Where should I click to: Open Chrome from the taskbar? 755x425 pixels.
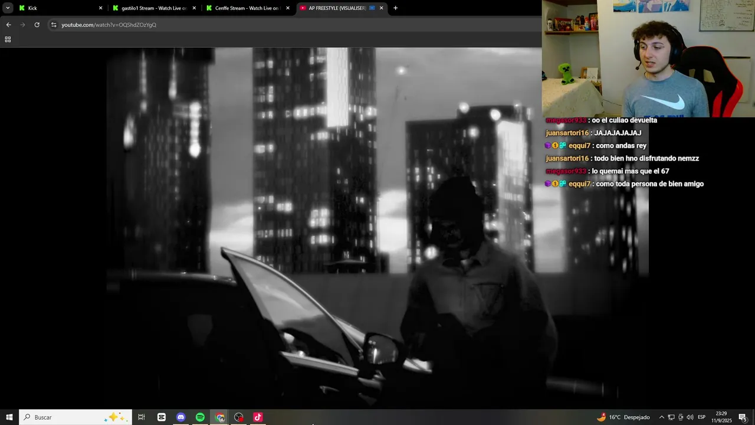220,417
